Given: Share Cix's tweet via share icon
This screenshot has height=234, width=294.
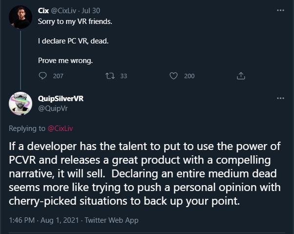Looking at the screenshot, I should [240, 76].
